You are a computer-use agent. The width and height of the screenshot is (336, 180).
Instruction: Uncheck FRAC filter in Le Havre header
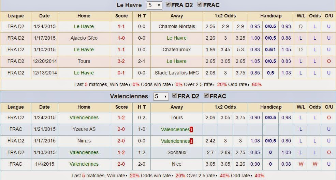[200, 4]
